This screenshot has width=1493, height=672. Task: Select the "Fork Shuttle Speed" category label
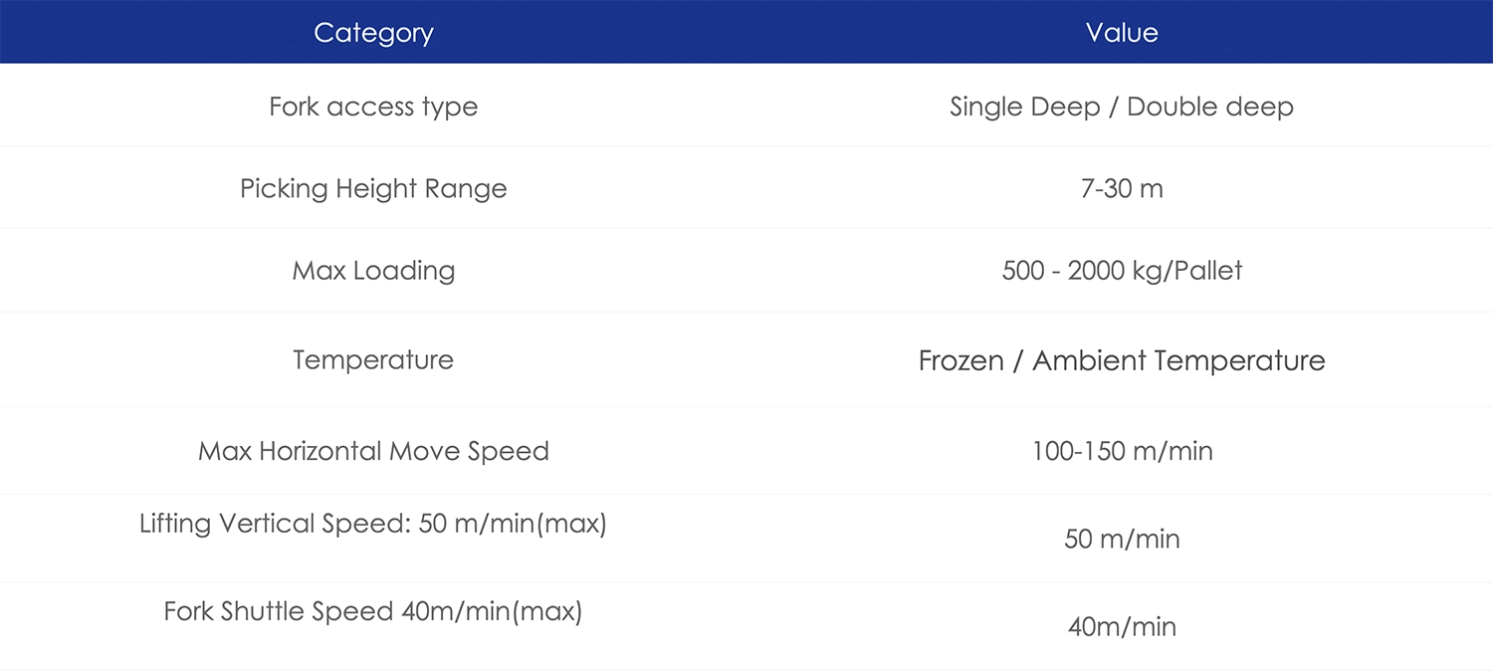click(x=278, y=610)
